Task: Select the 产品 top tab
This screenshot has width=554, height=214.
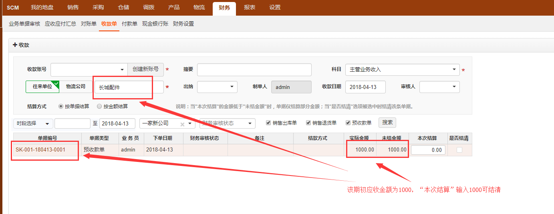Action: click(174, 8)
